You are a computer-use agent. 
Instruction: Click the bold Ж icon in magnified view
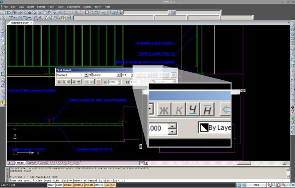[163, 110]
